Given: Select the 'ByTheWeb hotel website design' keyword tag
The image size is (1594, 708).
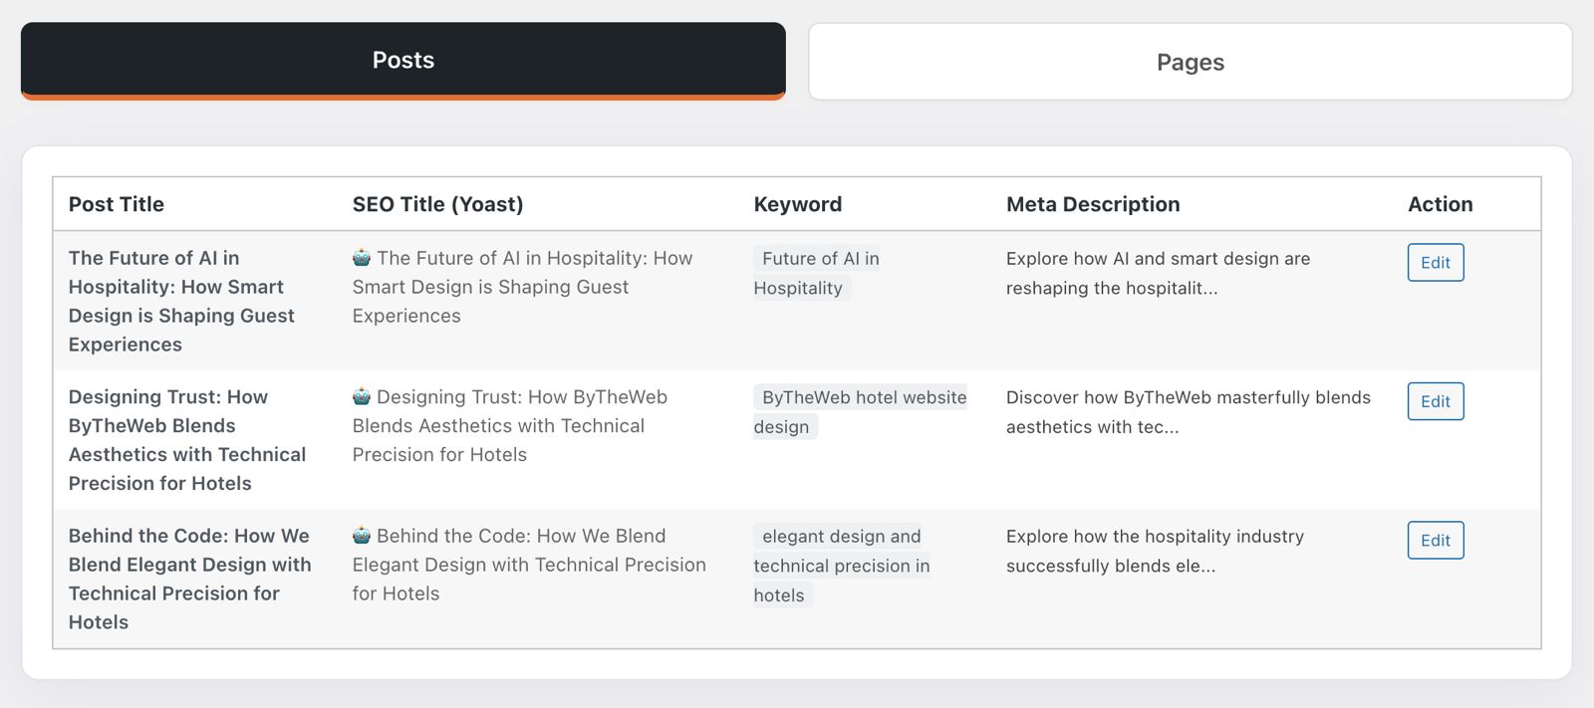Looking at the screenshot, I should click(x=859, y=411).
